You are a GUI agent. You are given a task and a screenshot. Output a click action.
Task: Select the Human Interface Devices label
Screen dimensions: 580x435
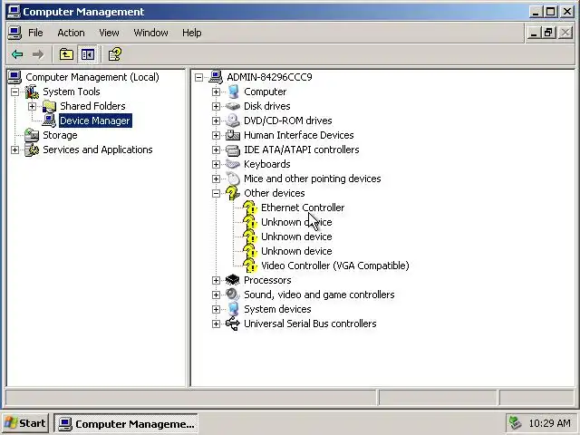(298, 135)
